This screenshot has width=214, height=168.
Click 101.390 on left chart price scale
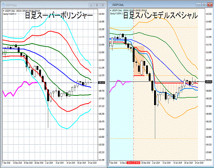click(x=102, y=160)
